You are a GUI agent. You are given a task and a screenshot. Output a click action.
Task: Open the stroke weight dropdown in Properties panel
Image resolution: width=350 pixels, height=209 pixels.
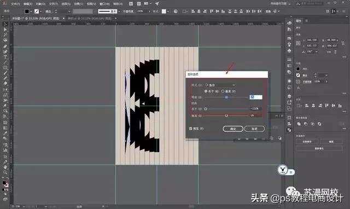pyautogui.click(x=326, y=76)
